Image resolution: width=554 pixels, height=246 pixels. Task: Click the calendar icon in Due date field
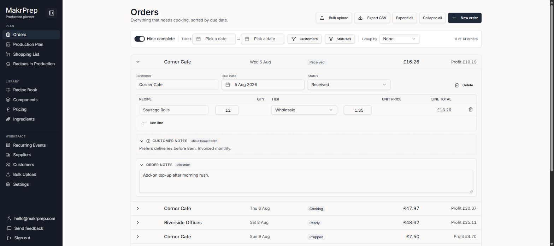(228, 85)
